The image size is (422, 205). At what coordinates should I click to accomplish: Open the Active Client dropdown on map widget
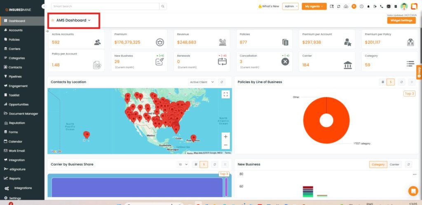[x=202, y=82]
